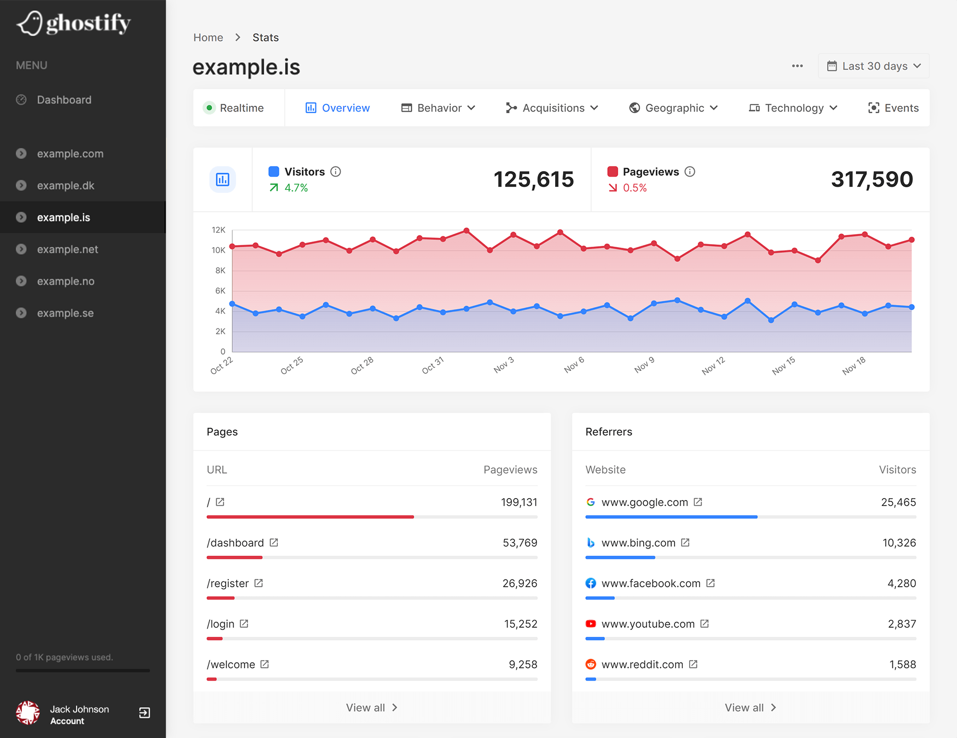Click the info icon next to Pageviews
The width and height of the screenshot is (957, 738).
pos(690,172)
